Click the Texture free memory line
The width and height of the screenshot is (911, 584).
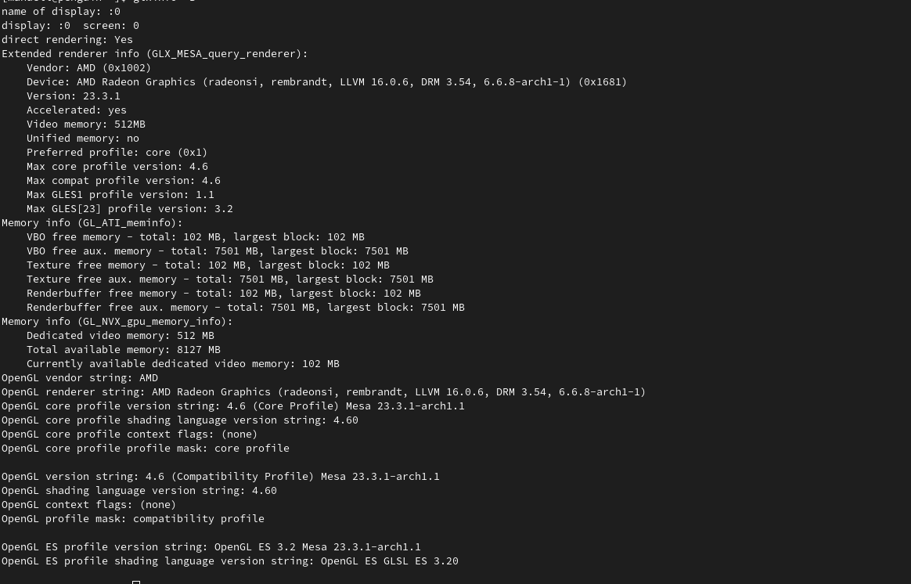208,265
